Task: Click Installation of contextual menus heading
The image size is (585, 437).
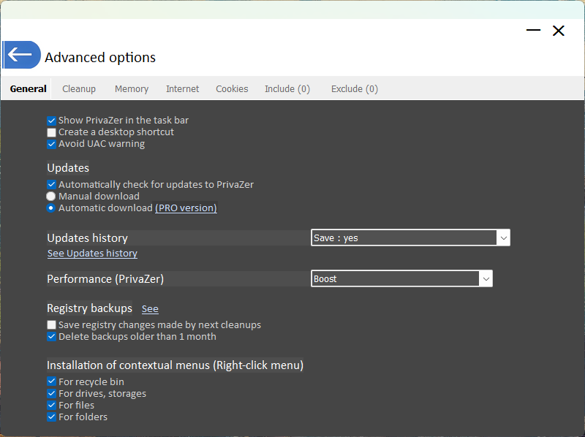Action: pyautogui.click(x=175, y=365)
